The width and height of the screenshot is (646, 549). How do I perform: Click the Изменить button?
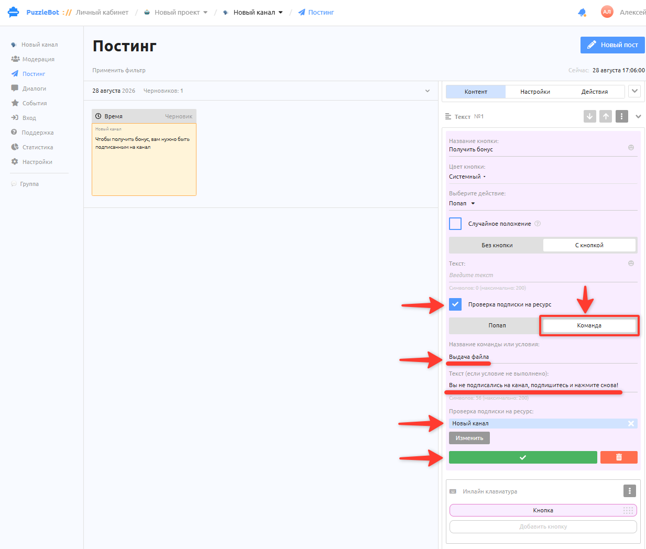469,438
